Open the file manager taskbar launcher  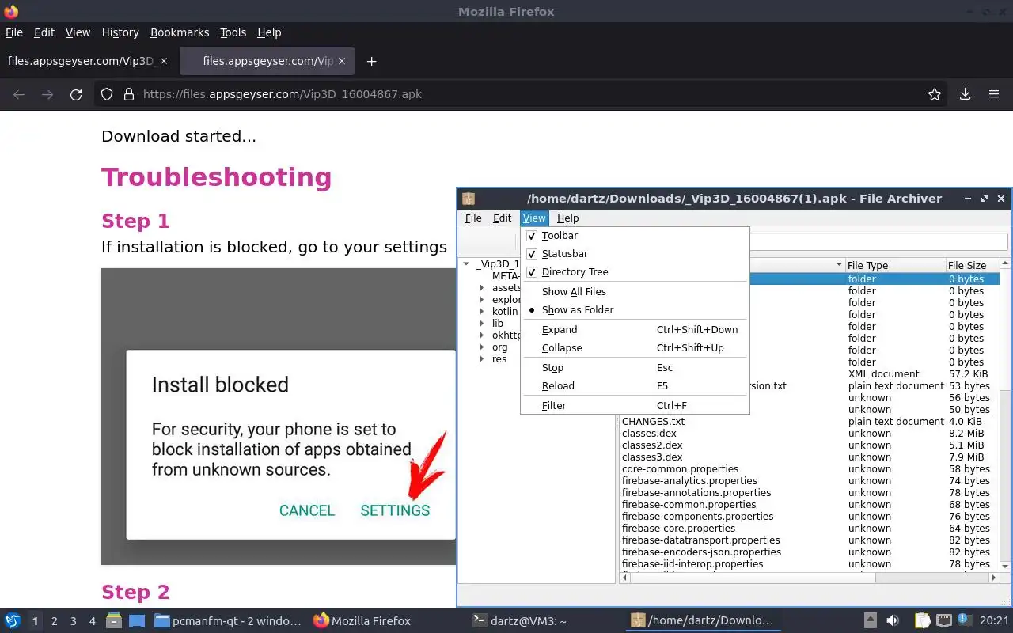tap(114, 621)
